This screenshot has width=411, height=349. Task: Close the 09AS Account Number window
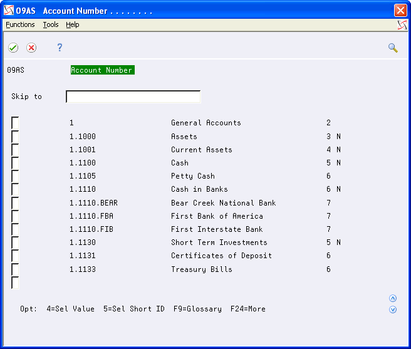pyautogui.click(x=400, y=11)
